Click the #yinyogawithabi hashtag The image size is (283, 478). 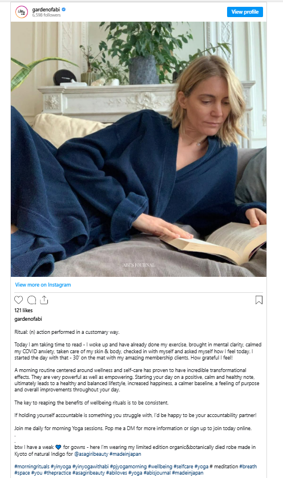click(x=90, y=467)
